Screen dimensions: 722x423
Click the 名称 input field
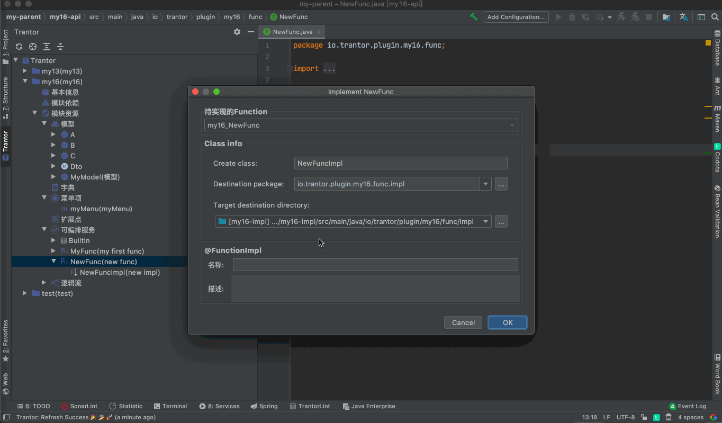[x=375, y=265]
